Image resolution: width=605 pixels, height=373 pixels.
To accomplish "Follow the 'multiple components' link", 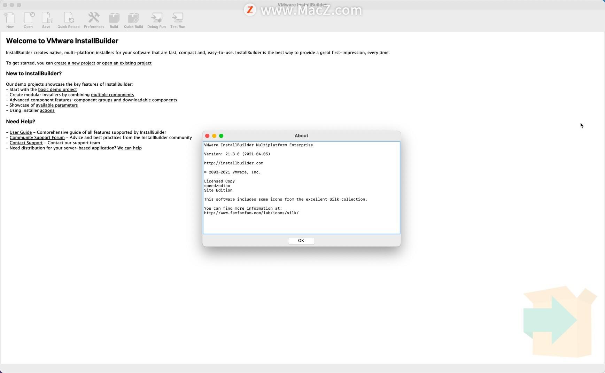I will tap(112, 94).
